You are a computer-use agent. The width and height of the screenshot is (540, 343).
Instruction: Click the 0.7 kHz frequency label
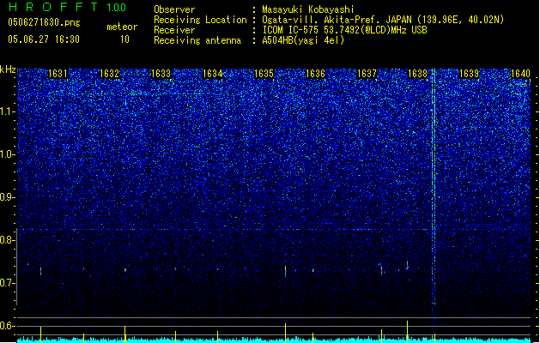7,283
